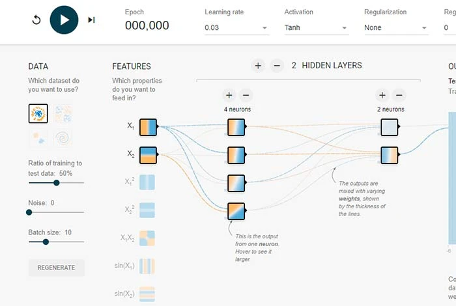Screen dimensions: 456x306
Task: Click the REGENERATE button
Action: tap(56, 268)
